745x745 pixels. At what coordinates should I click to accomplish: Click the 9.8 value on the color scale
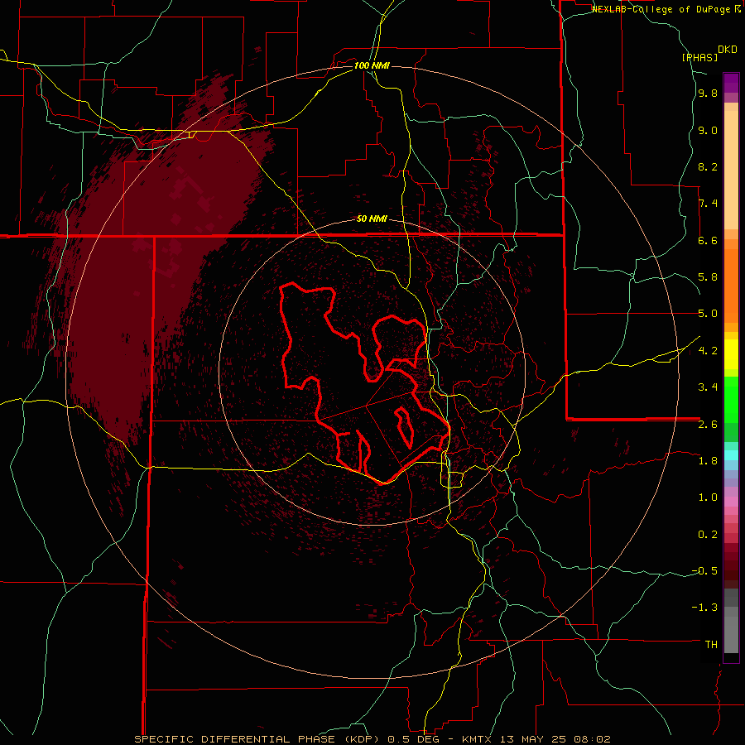708,93
